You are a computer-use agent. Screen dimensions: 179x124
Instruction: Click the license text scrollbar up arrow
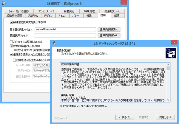(x=168, y=65)
